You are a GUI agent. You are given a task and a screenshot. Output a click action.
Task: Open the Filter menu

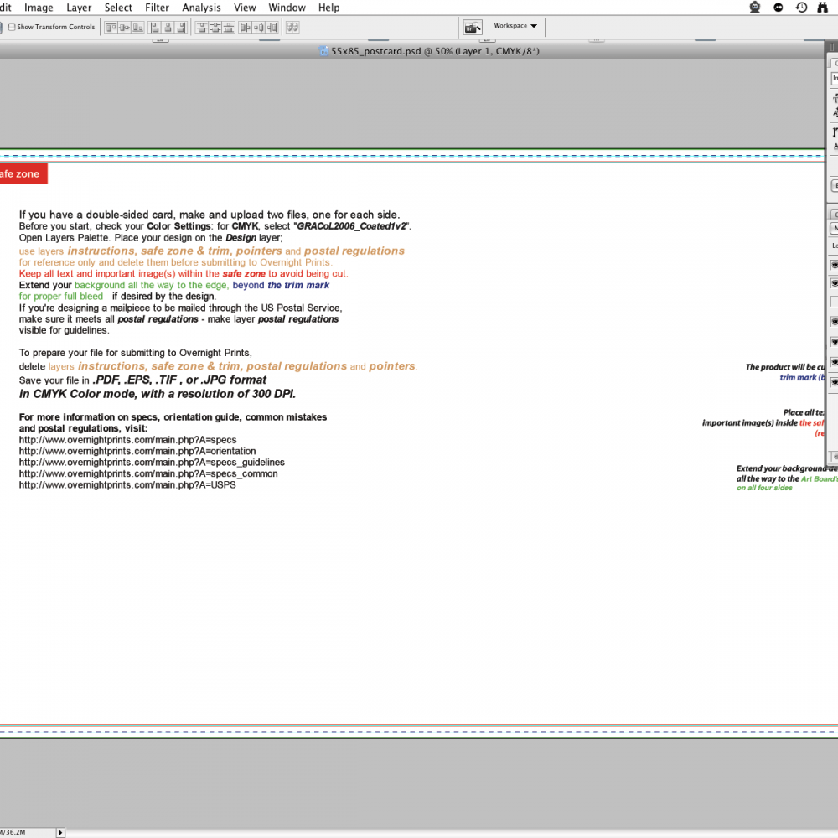tap(157, 8)
